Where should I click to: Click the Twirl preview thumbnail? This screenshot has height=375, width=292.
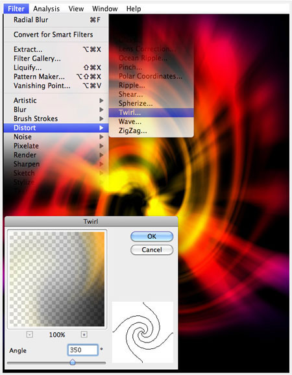57,279
